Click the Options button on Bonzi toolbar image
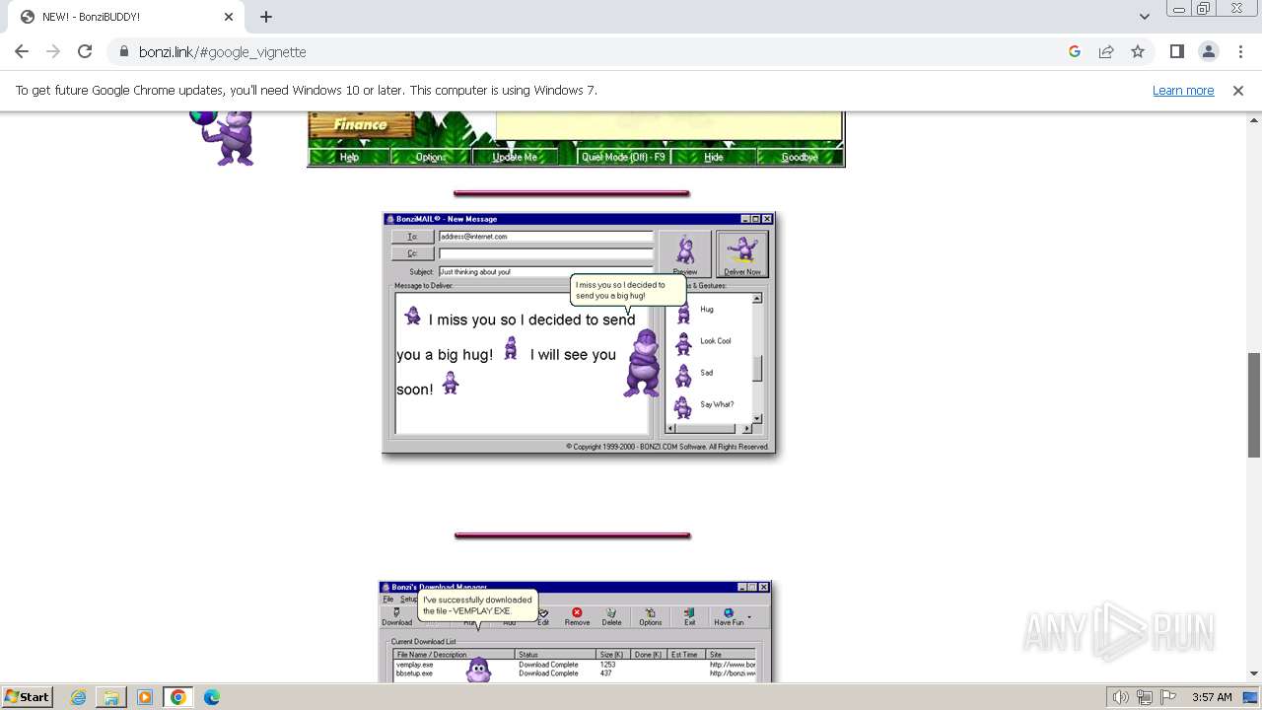This screenshot has height=710, width=1262. (431, 157)
